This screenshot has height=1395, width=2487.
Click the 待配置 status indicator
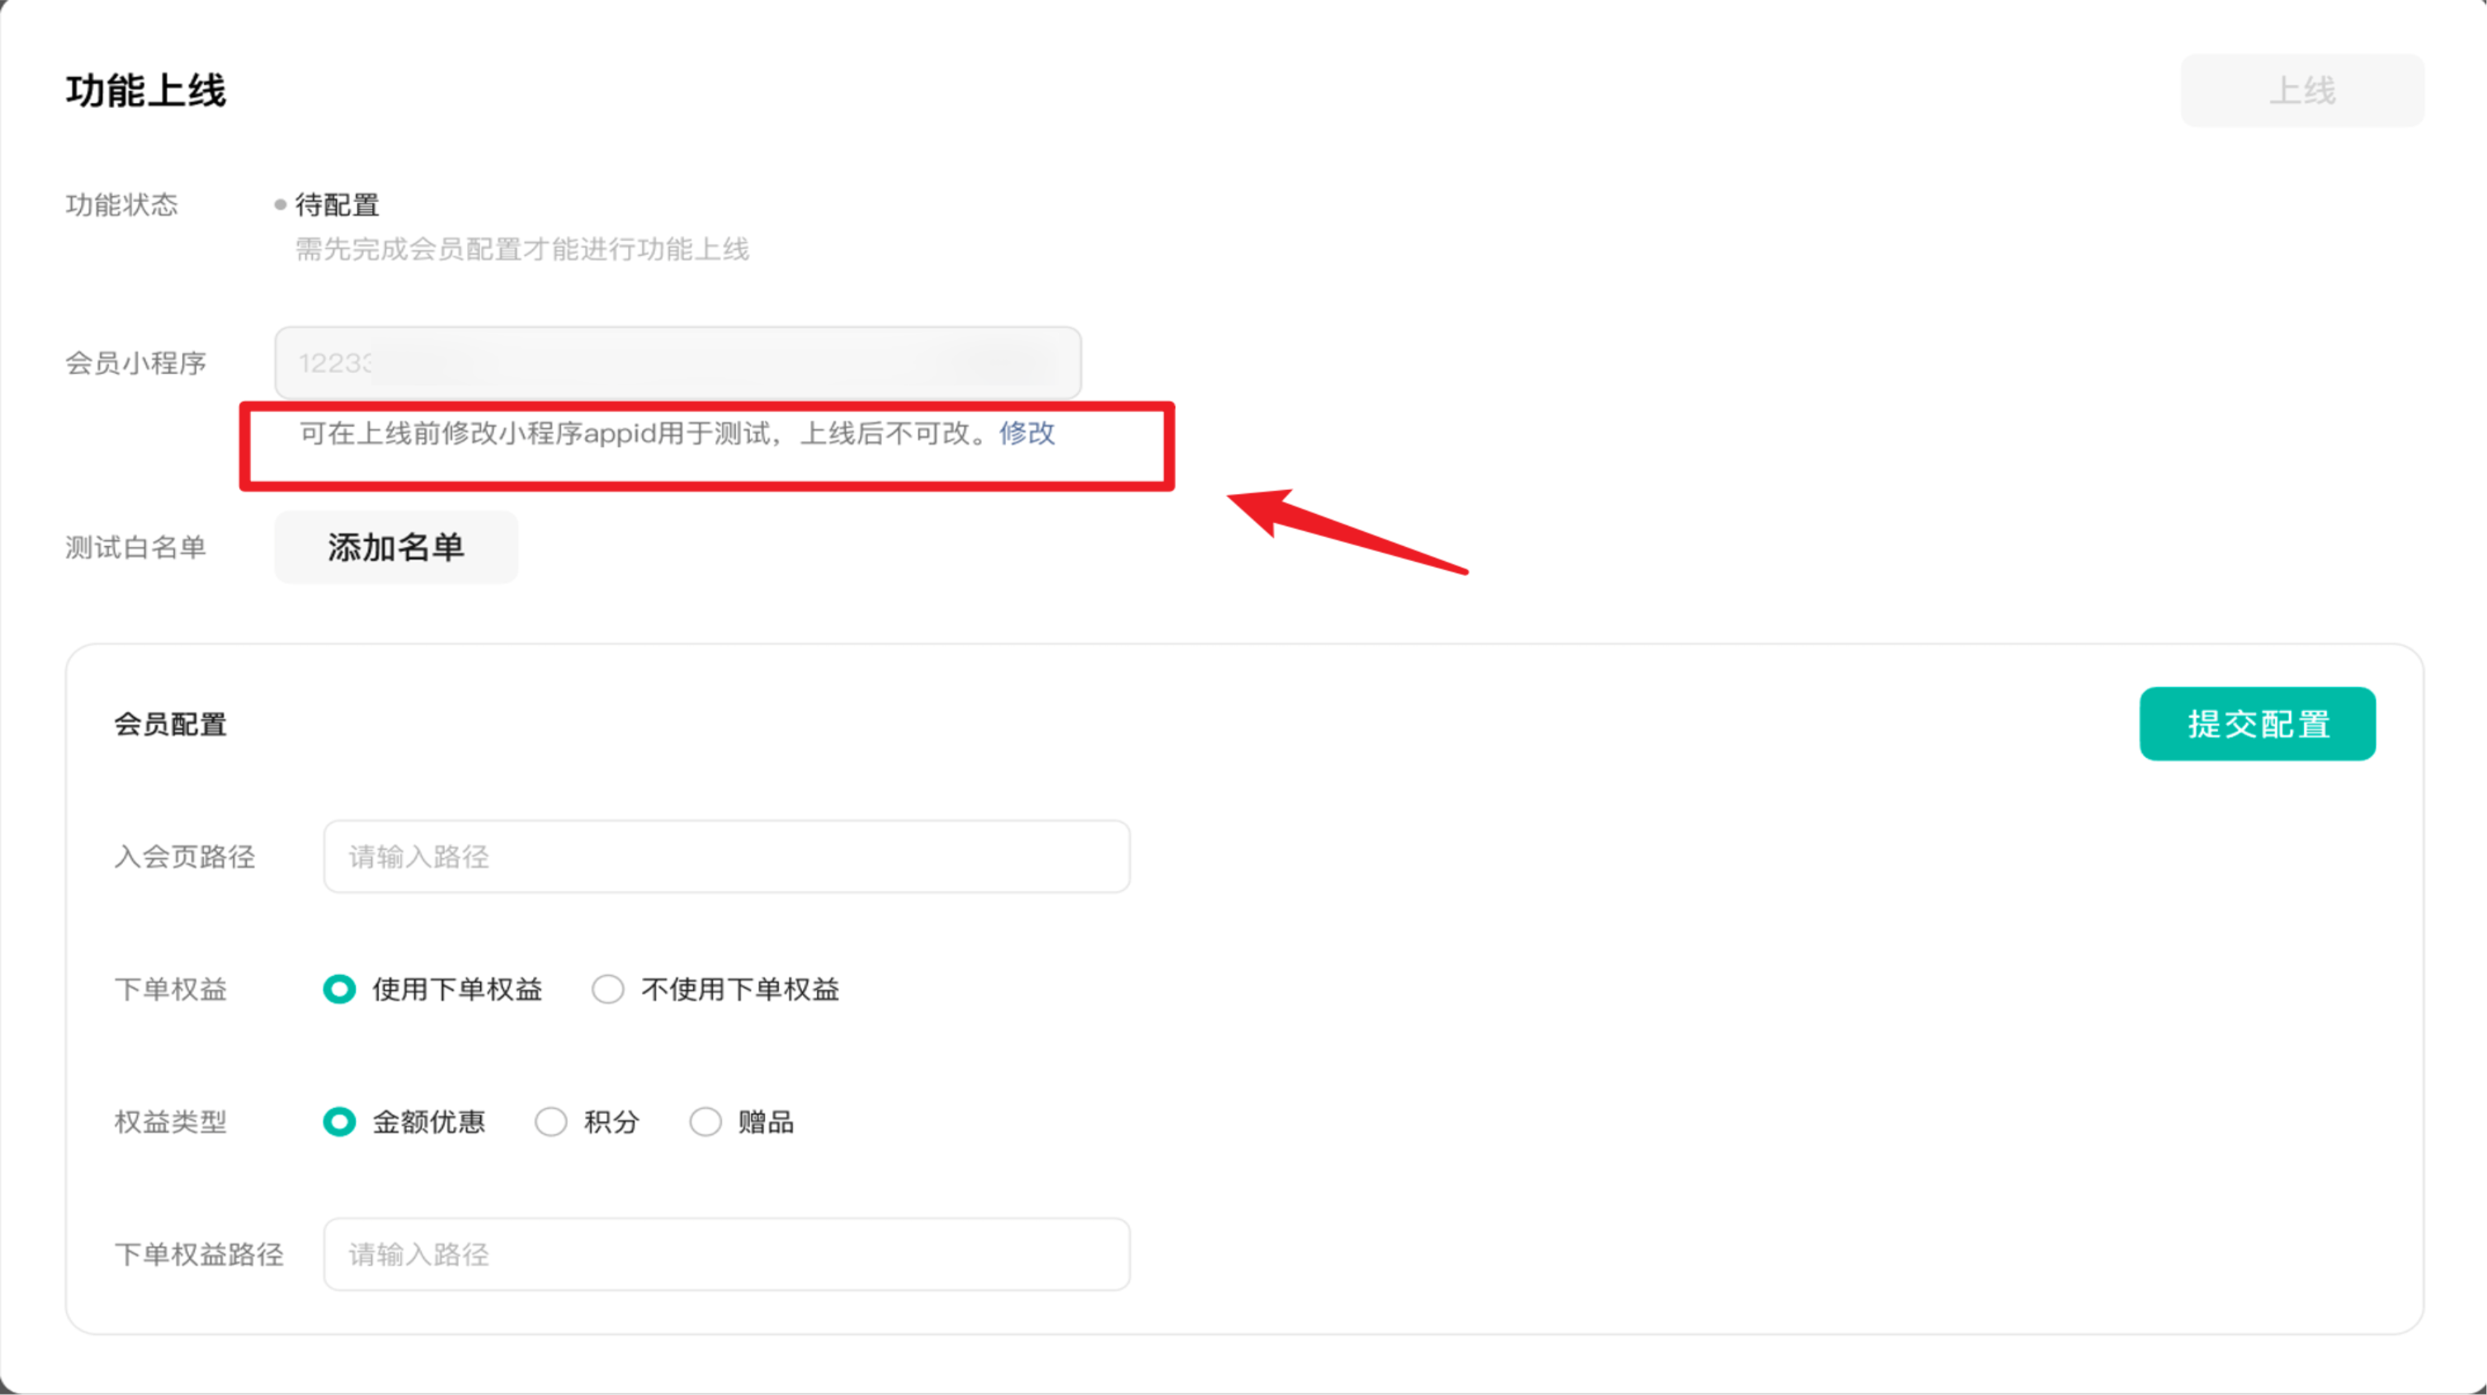(x=336, y=205)
